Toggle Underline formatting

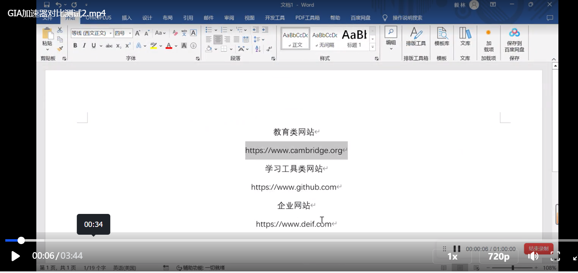pyautogui.click(x=94, y=46)
